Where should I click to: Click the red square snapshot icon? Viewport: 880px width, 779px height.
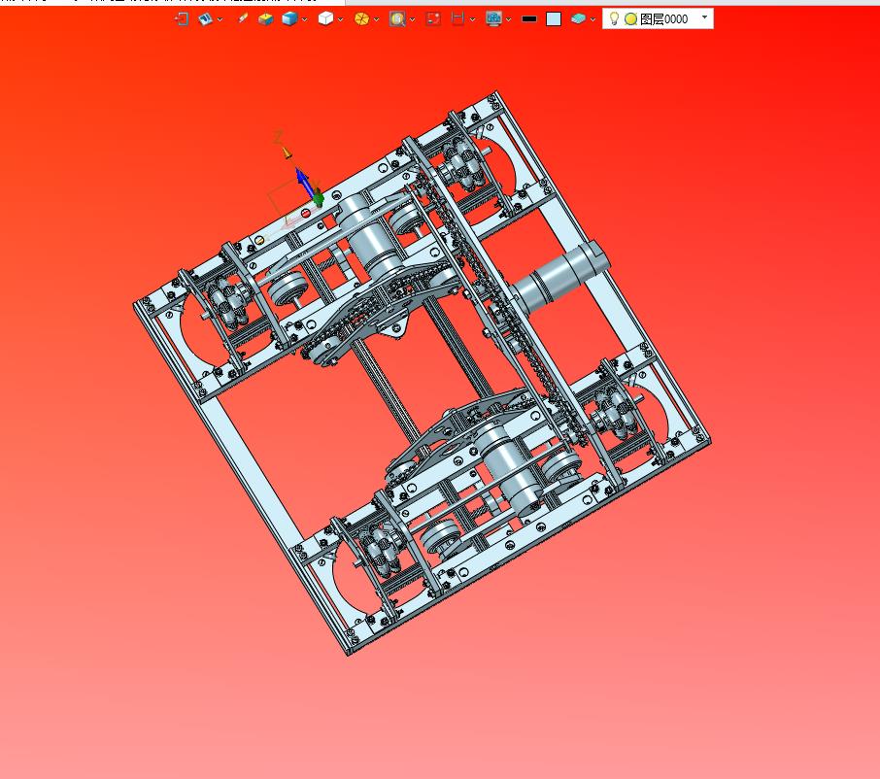(x=433, y=19)
